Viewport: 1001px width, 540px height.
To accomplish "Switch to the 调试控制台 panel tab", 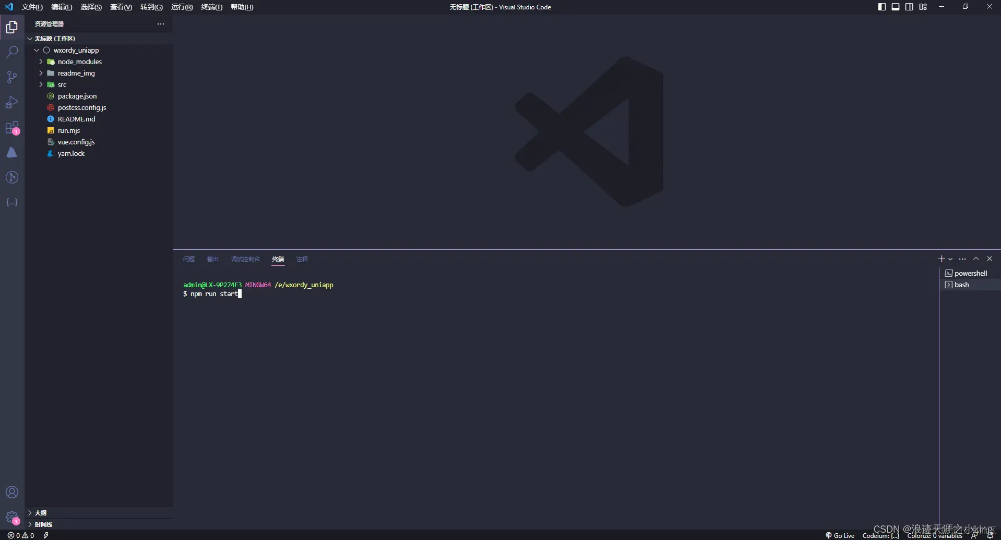I will (x=245, y=259).
